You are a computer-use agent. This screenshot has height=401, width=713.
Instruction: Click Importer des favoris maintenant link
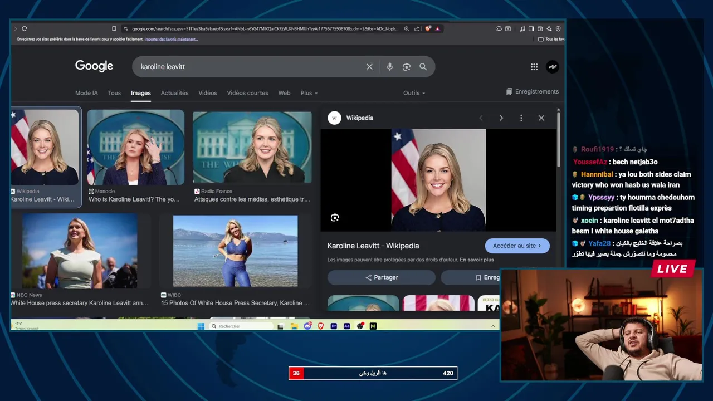click(171, 40)
